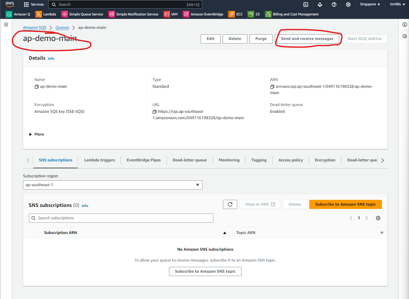Focus the Search subscriptions field
The width and height of the screenshot is (409, 299).
(x=121, y=218)
